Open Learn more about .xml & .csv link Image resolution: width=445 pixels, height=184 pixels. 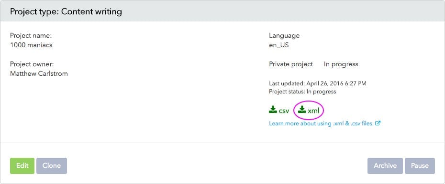[x=321, y=123]
